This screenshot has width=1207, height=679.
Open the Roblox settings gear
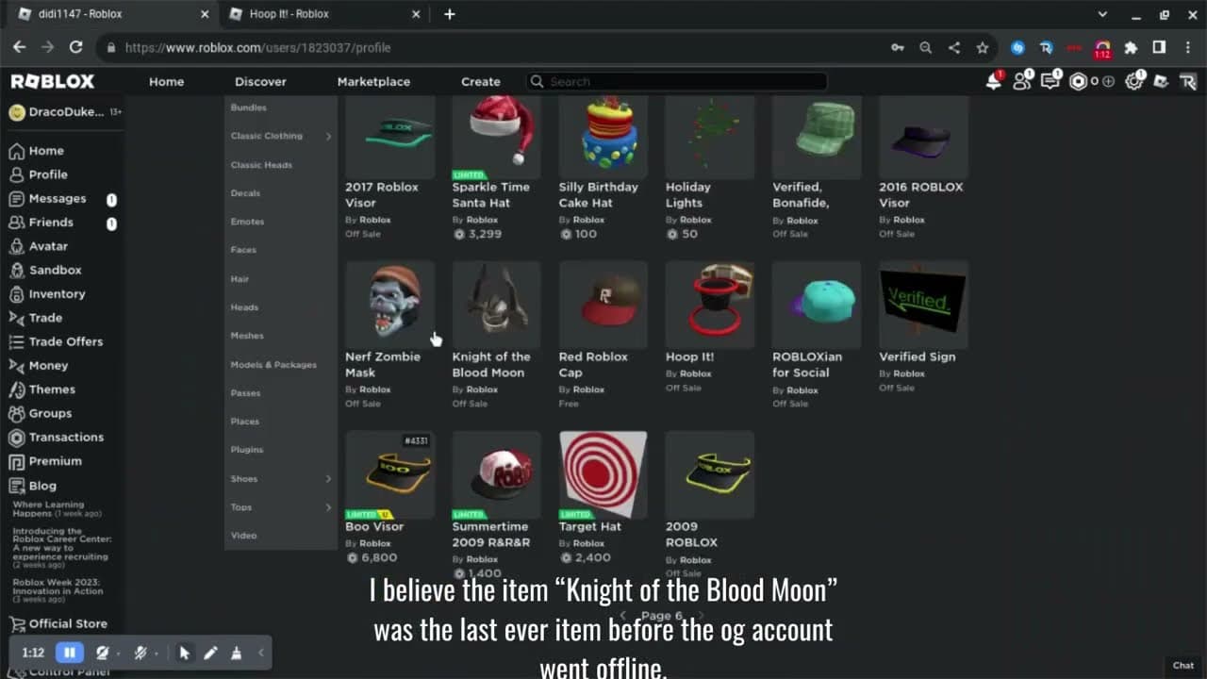pyautogui.click(x=1134, y=82)
